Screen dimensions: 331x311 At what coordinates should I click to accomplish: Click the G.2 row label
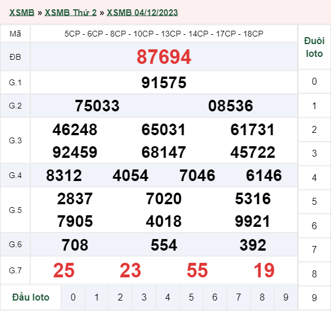point(15,106)
